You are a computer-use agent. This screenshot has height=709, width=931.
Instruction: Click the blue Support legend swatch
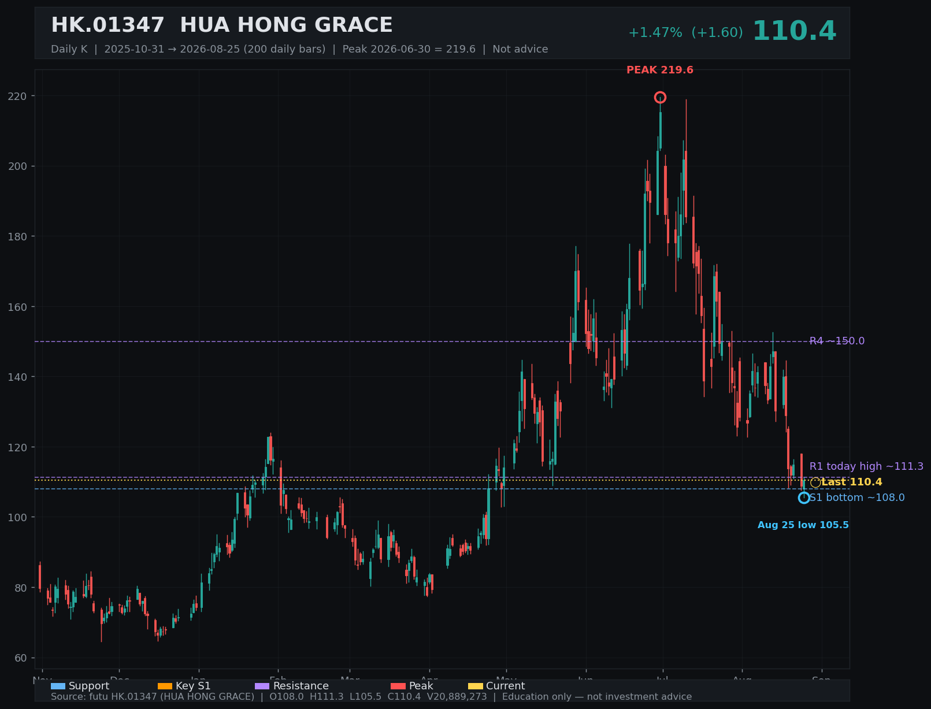coord(58,686)
